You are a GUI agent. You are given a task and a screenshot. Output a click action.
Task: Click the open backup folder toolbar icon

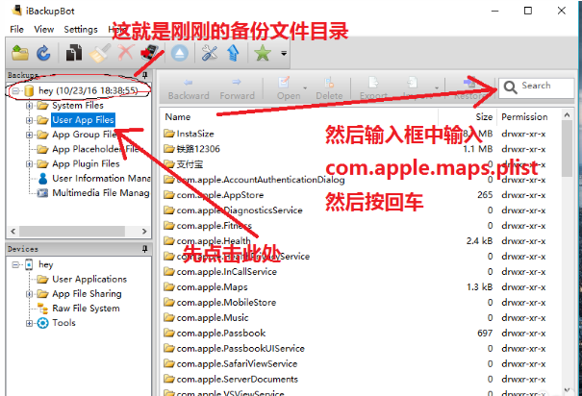pos(20,53)
